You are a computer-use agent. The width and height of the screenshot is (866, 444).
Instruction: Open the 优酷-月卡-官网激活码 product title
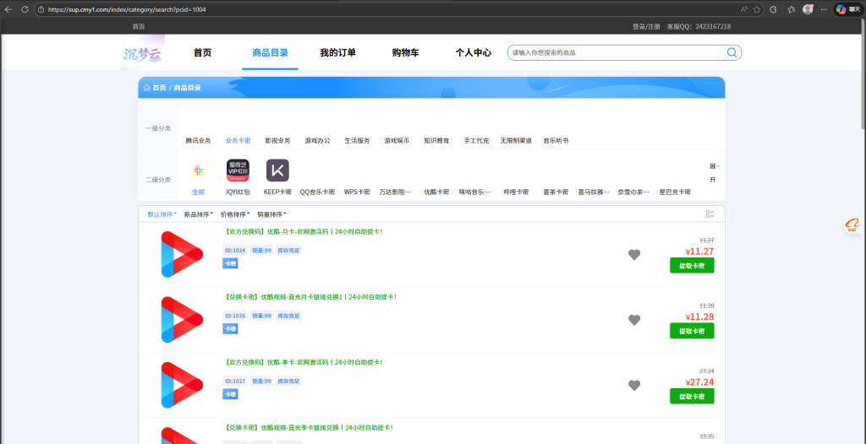pos(304,231)
